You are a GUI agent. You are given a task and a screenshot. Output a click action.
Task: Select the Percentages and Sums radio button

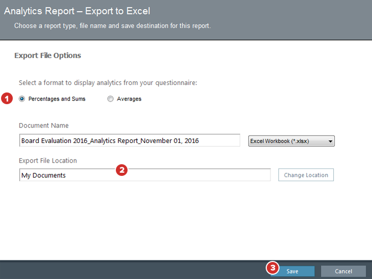click(x=22, y=99)
